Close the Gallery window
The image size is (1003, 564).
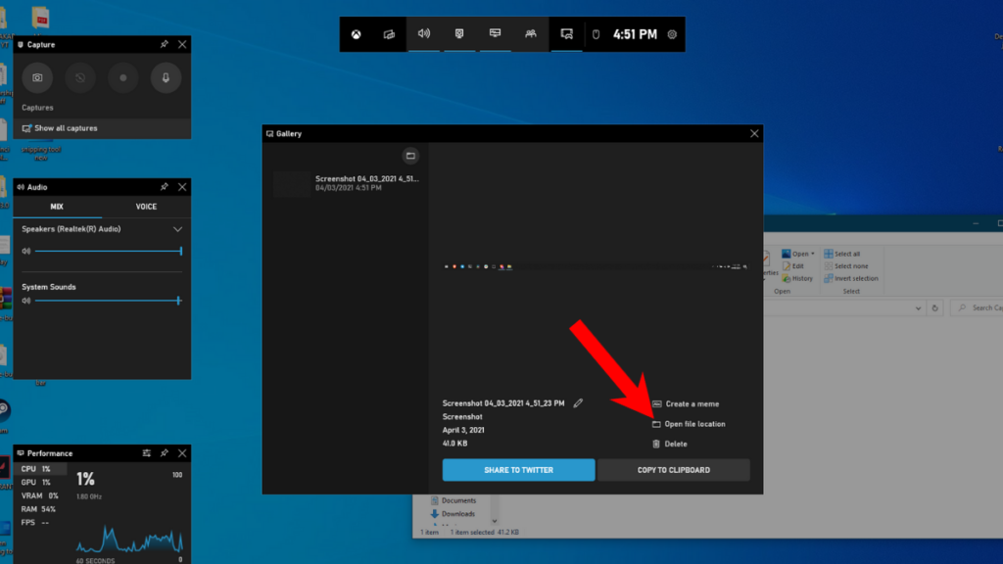click(x=754, y=133)
